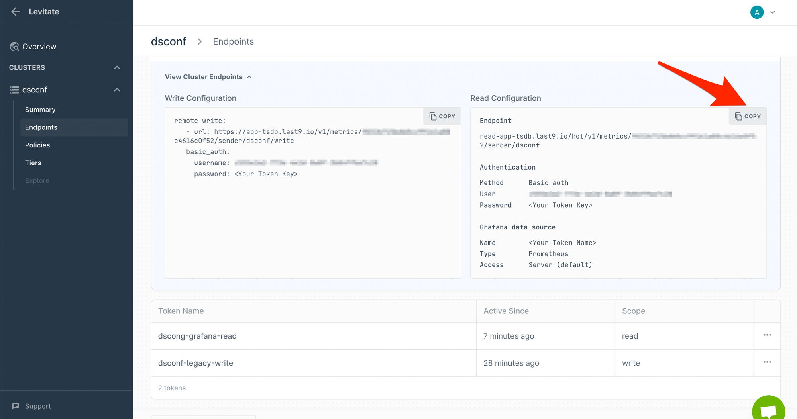Click the Endpoints breadcrumb
This screenshot has width=797, height=419.
(x=234, y=41)
